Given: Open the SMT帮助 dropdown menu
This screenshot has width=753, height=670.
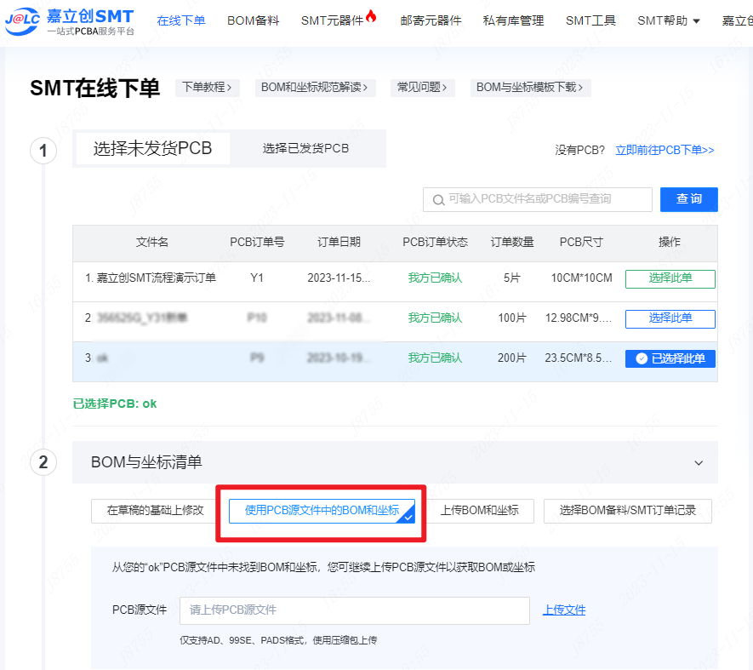Looking at the screenshot, I should coord(668,20).
